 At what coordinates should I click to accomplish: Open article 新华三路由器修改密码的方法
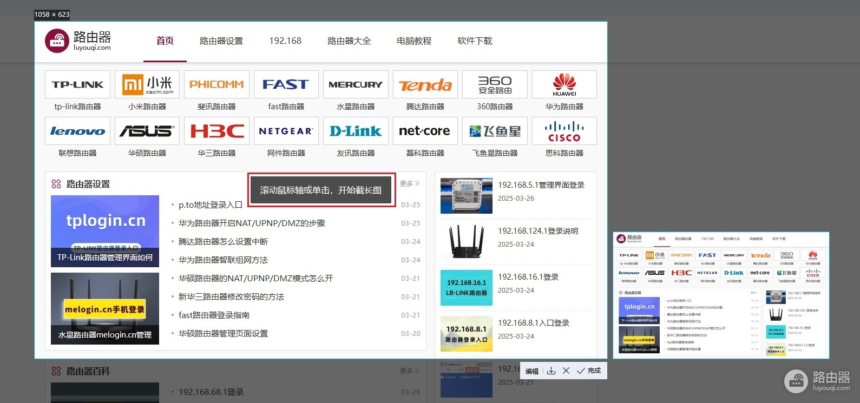[231, 296]
